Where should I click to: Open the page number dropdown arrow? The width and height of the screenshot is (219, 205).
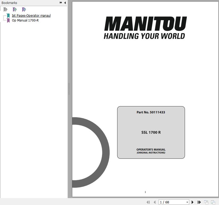click(187, 202)
